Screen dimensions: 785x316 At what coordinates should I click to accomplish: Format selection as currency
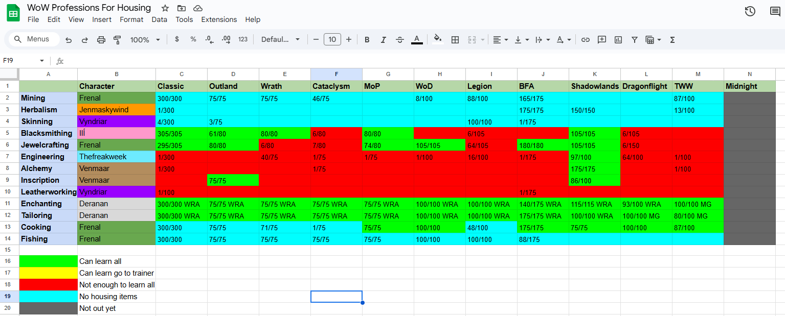[x=177, y=40]
